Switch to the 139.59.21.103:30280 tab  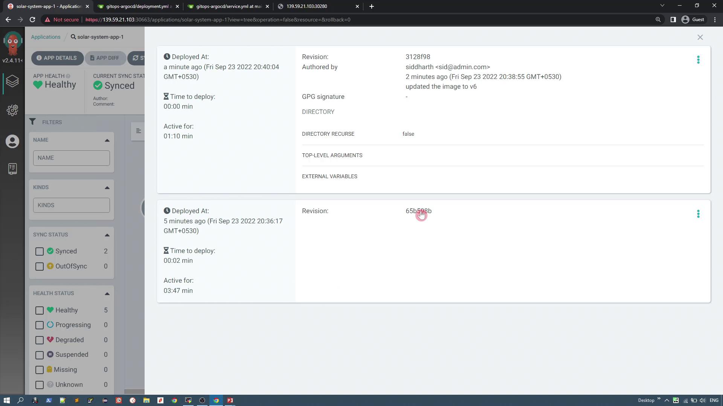[307, 6]
